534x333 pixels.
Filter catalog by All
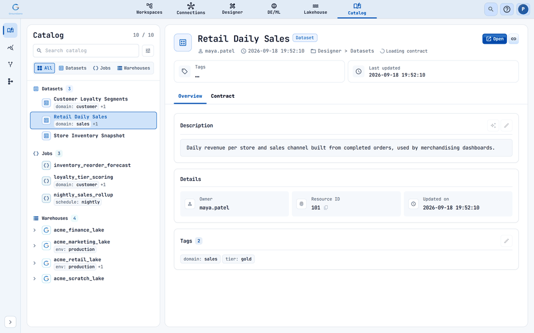[x=44, y=68]
